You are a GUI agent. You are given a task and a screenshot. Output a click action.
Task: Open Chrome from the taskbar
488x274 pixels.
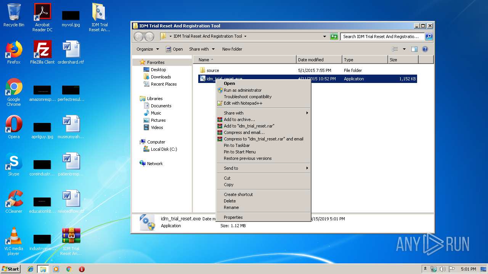[69, 269]
